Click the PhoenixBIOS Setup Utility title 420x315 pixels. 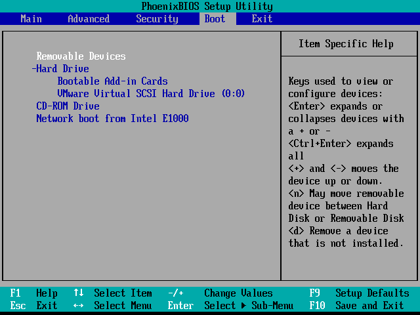point(207,6)
